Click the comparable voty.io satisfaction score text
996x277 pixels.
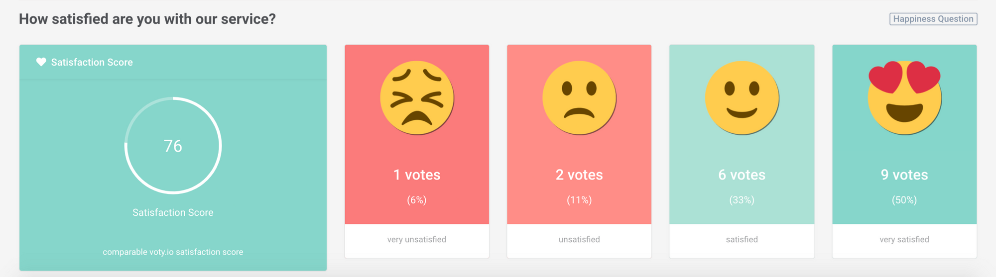pos(173,252)
